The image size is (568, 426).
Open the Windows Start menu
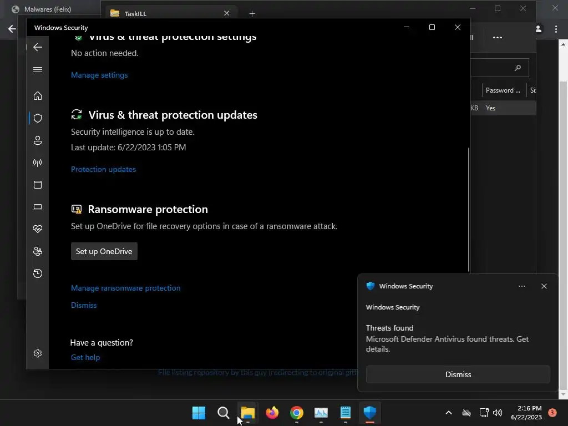[199, 413]
